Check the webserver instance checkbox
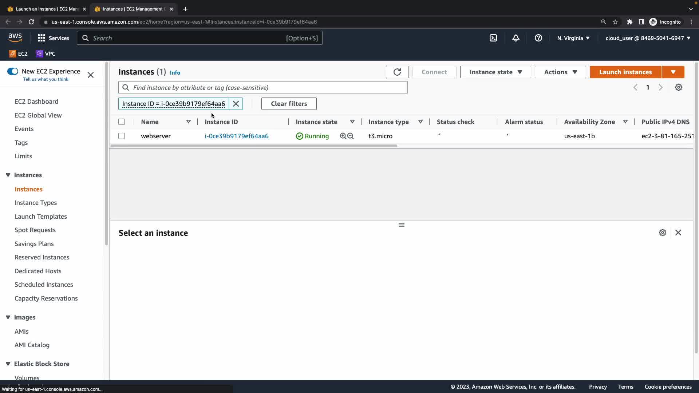 click(122, 136)
